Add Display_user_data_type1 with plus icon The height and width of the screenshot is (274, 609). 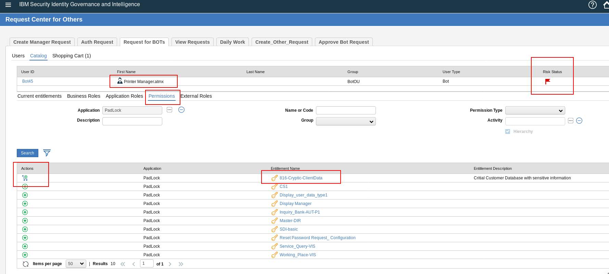pyautogui.click(x=25, y=195)
